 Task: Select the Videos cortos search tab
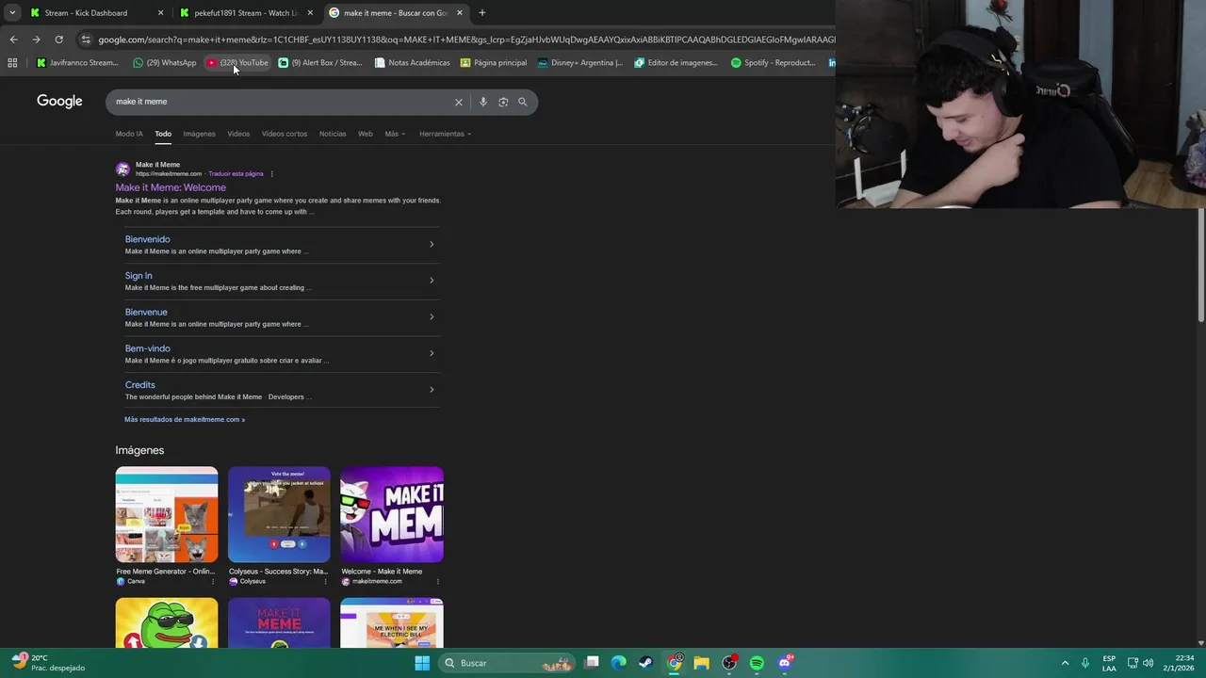(285, 134)
